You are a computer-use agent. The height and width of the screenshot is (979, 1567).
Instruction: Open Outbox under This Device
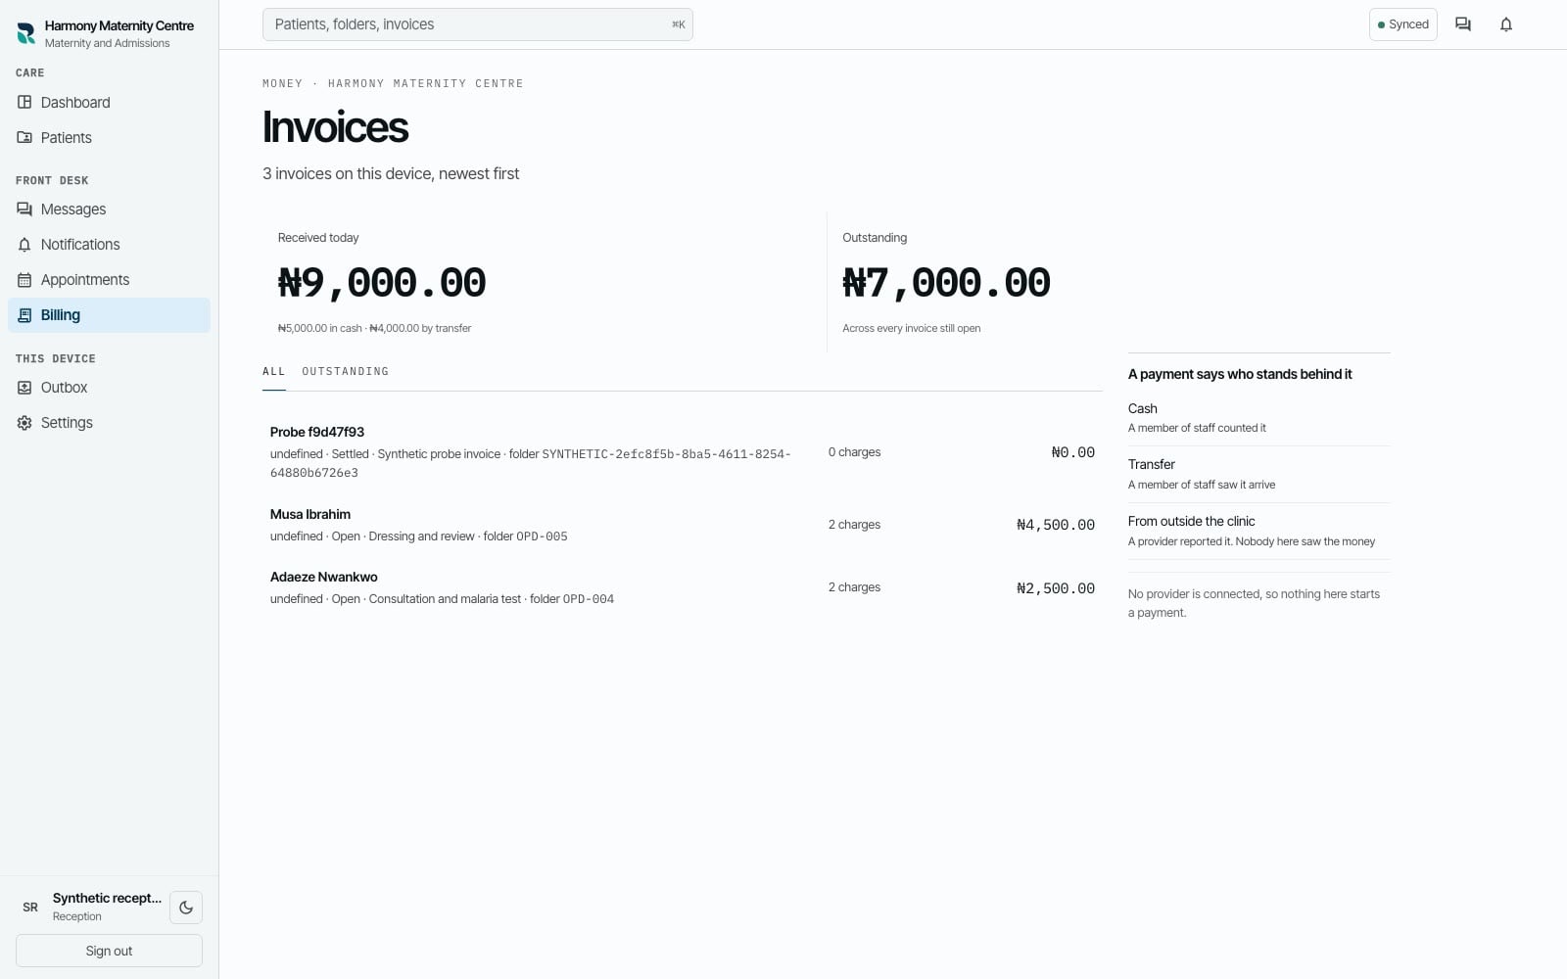coord(109,388)
